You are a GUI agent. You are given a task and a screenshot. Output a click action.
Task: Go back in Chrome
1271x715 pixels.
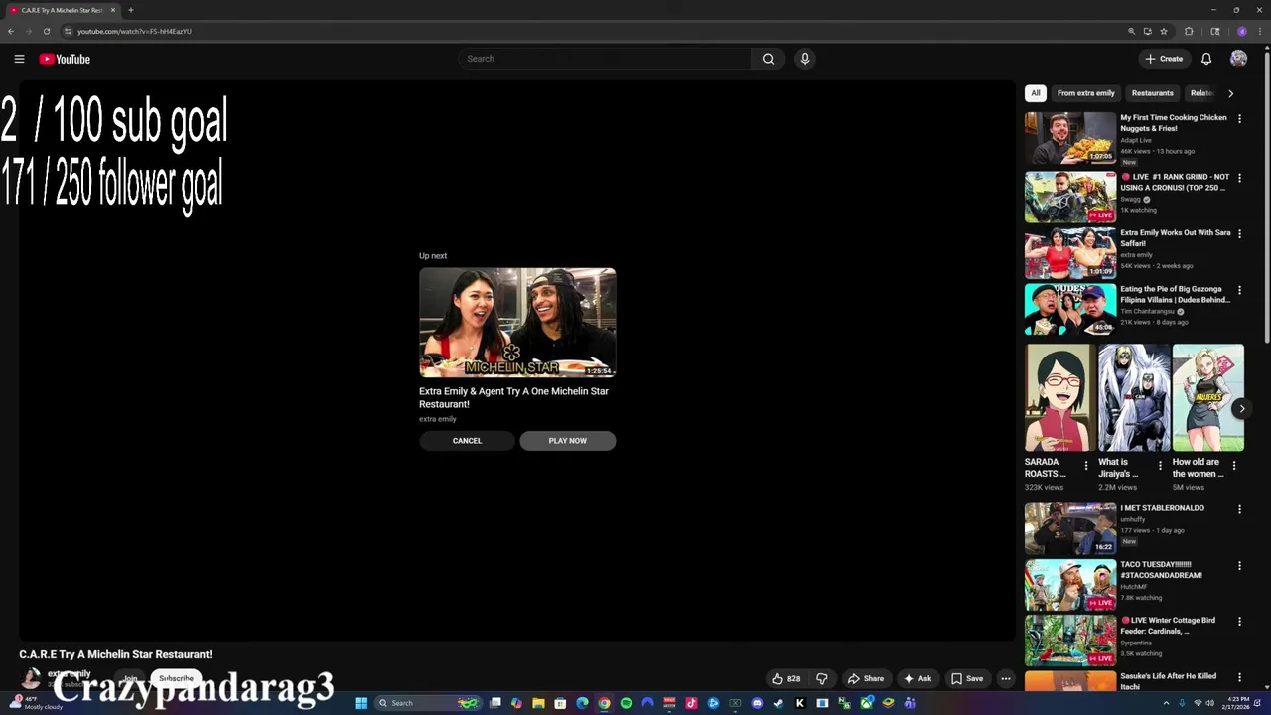pos(11,31)
